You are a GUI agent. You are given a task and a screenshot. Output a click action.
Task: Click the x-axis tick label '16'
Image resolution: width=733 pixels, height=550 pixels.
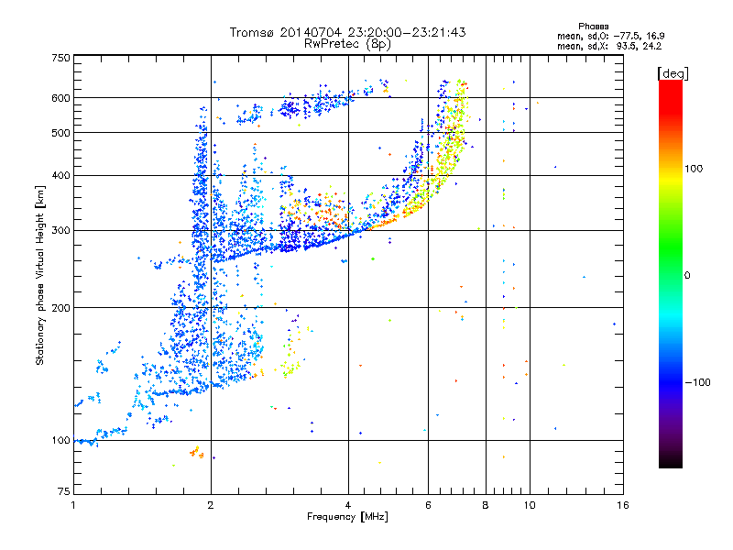[623, 505]
